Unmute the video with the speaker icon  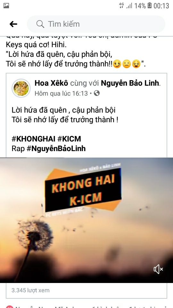tap(158, 269)
